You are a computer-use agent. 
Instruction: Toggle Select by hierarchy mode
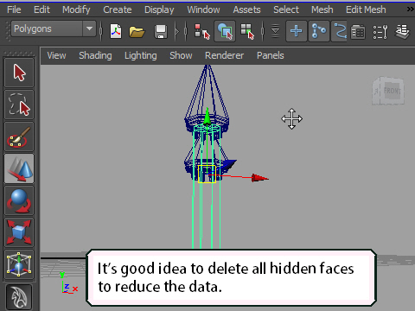pos(201,31)
